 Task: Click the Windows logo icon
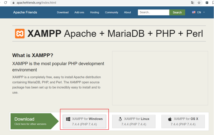pos(68,119)
